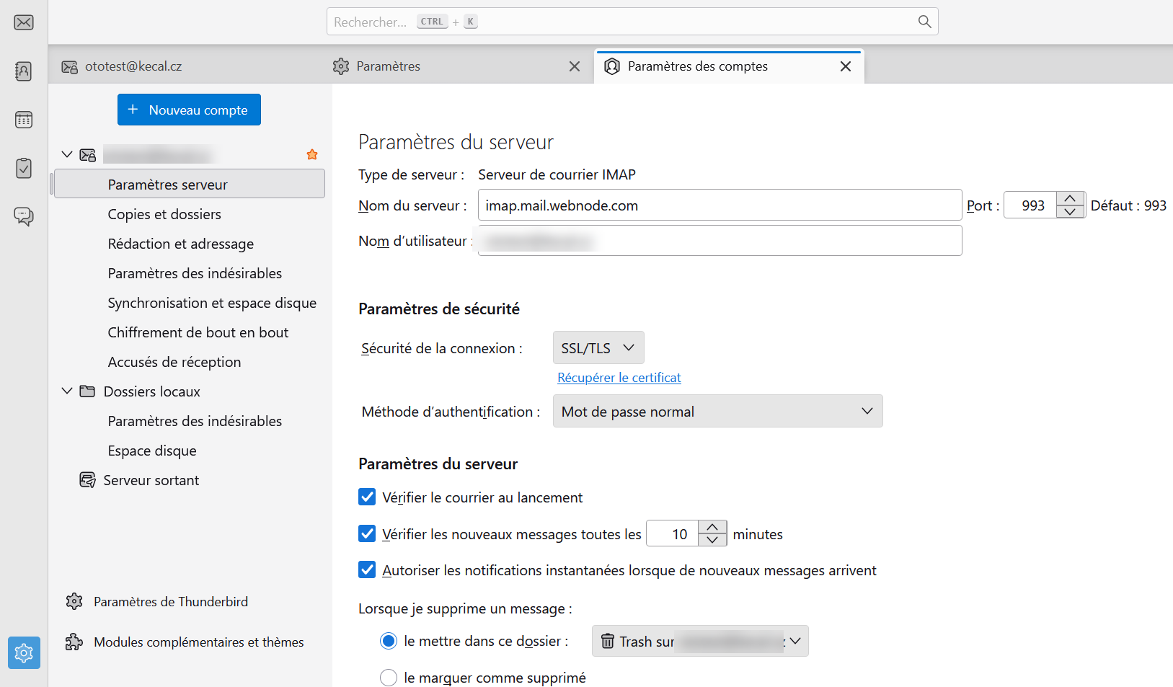Collapse the Dossiers locaux tree

(67, 391)
